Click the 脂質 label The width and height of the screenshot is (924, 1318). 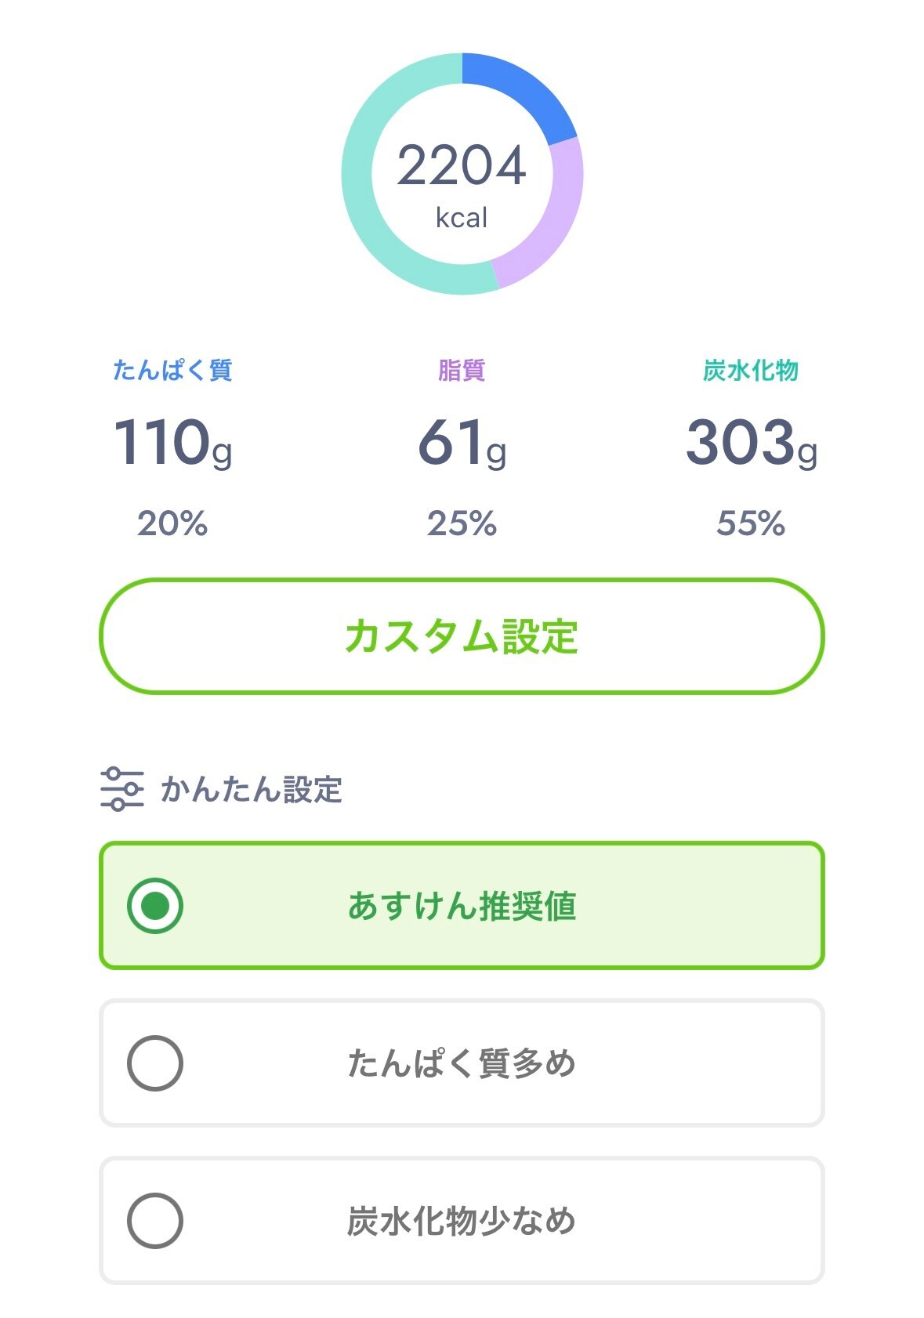tap(462, 370)
